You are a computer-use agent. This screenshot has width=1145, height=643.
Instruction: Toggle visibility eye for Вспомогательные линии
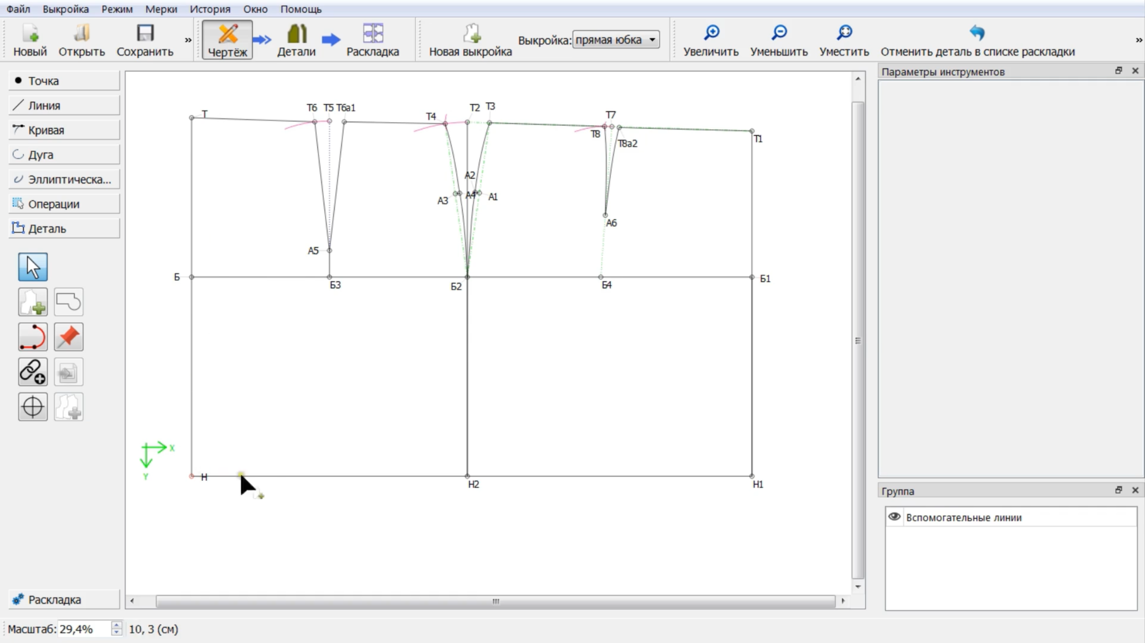pyautogui.click(x=894, y=517)
